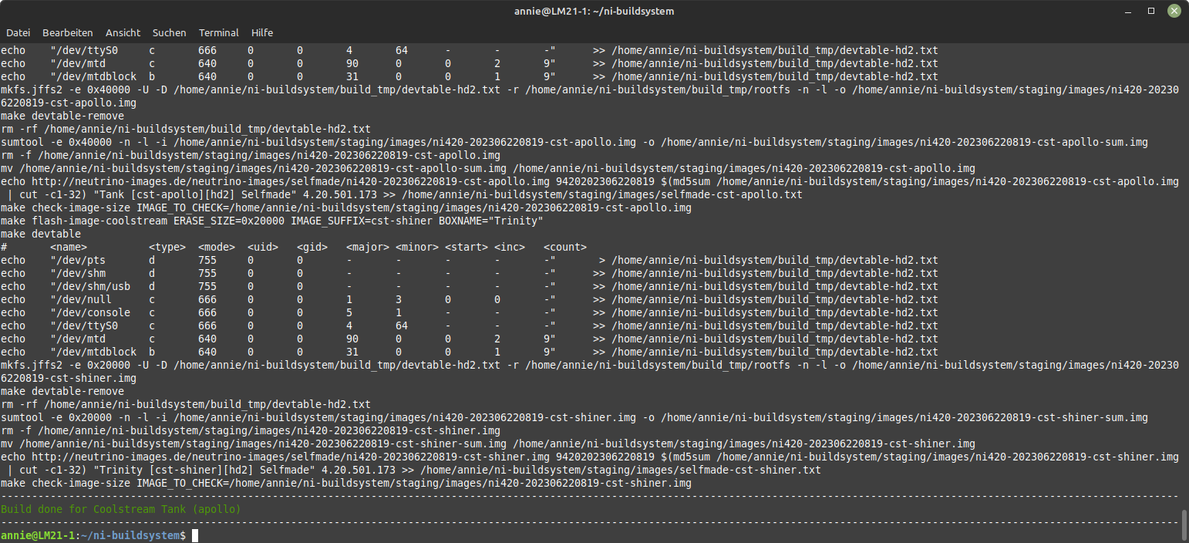The image size is (1189, 543).
Task: Click the <name> column header in devtable
Action: click(69, 247)
